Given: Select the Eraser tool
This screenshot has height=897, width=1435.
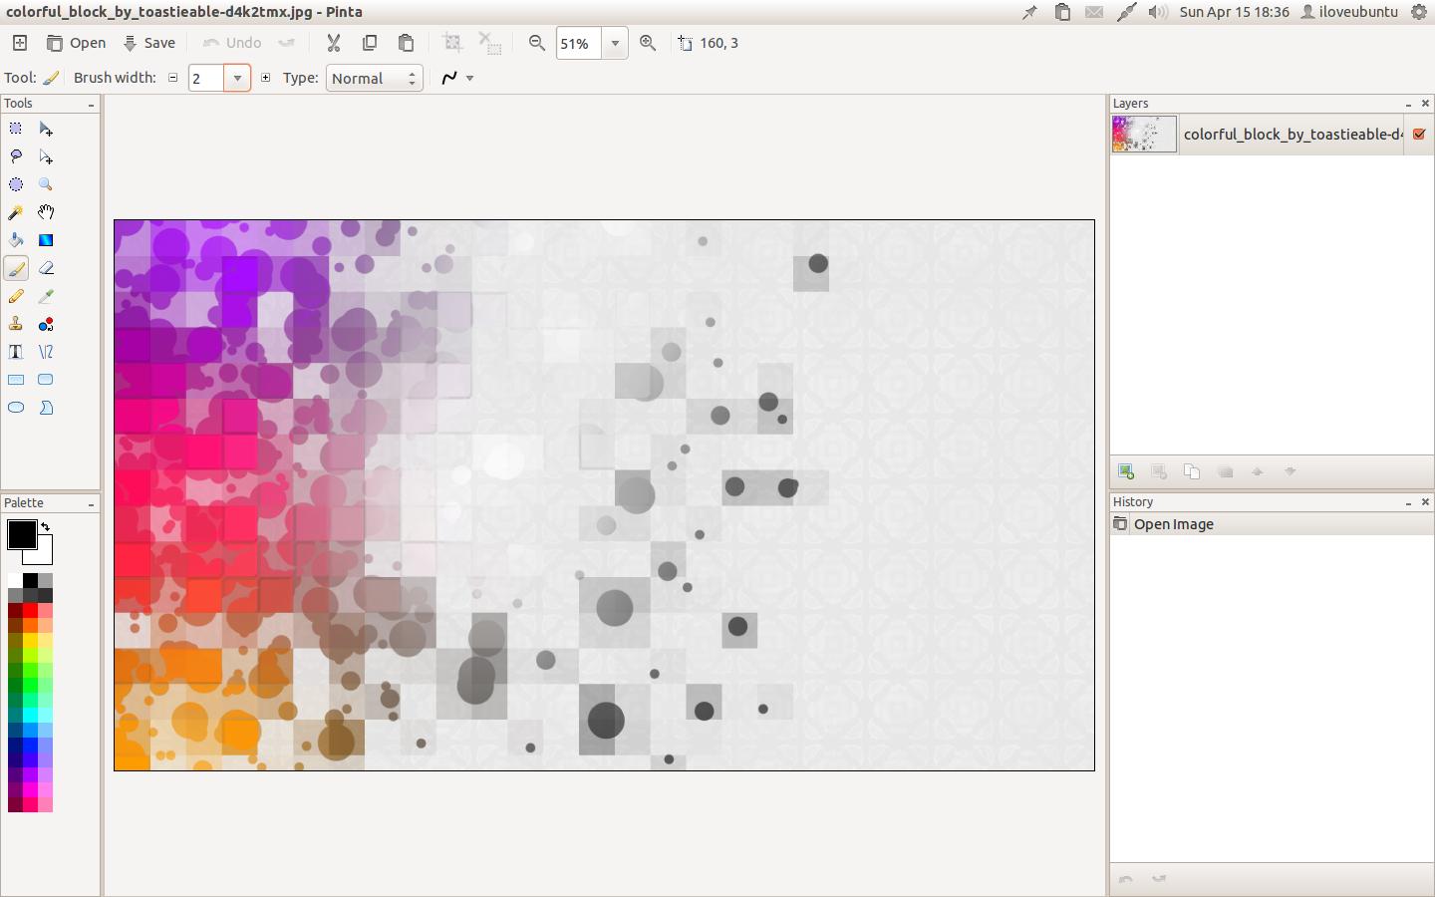Looking at the screenshot, I should pyautogui.click(x=46, y=268).
